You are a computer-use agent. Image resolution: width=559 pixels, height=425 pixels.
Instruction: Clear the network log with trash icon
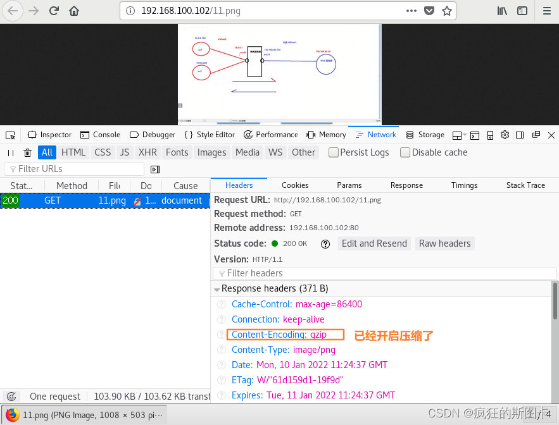point(27,153)
